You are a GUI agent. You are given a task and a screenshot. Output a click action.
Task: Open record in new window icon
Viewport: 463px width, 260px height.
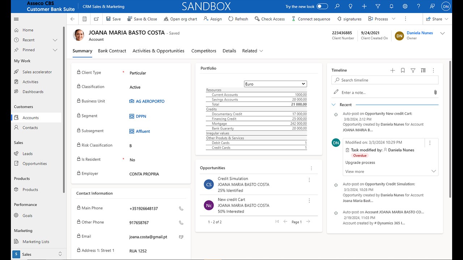pyautogui.click(x=96, y=19)
